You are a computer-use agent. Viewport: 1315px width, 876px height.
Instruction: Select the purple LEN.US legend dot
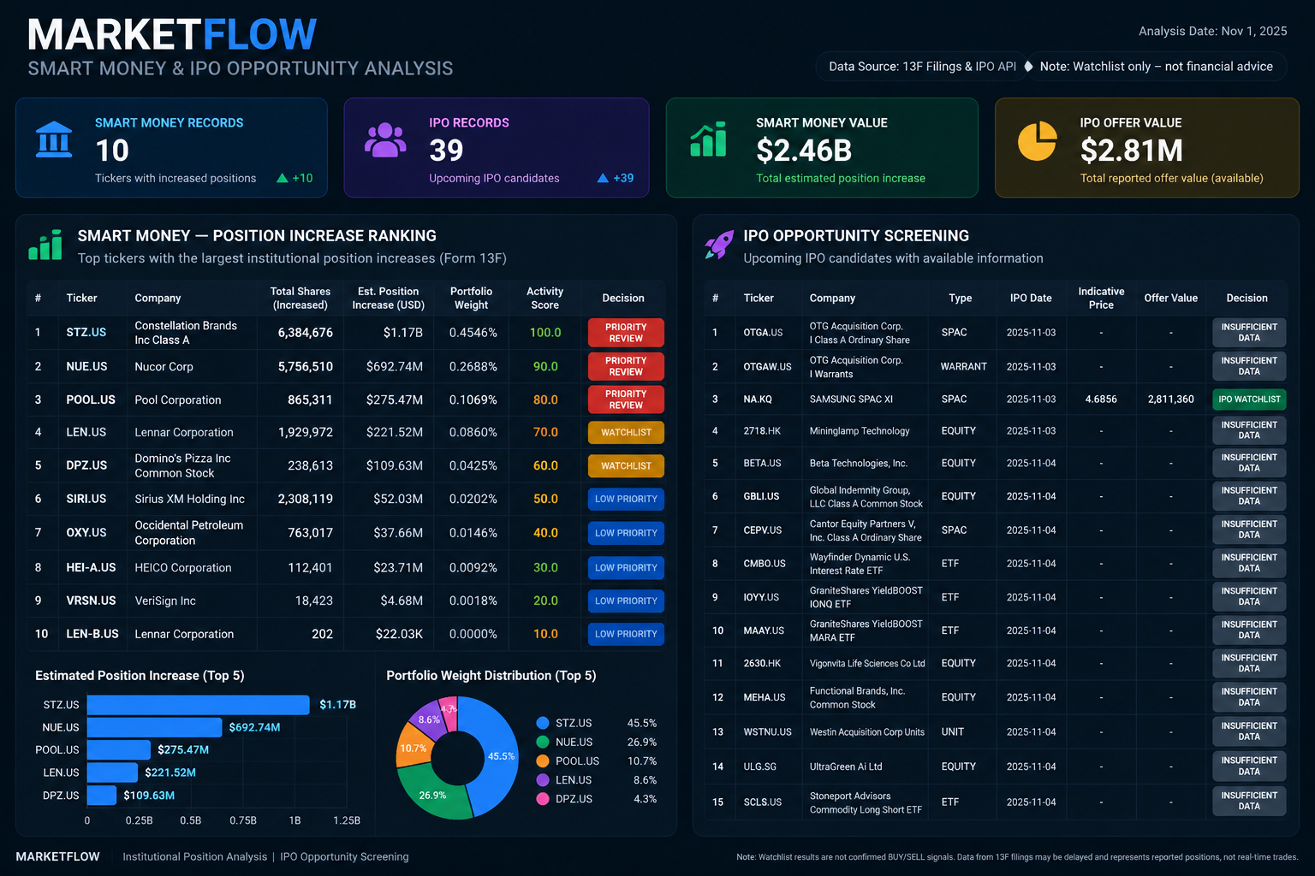tap(542, 779)
